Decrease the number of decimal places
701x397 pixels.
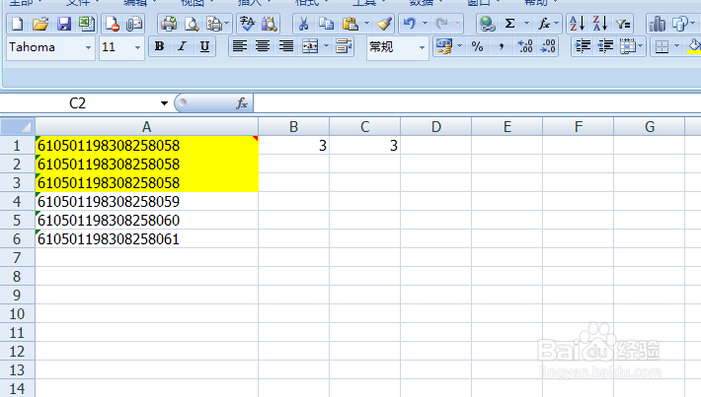[x=548, y=46]
